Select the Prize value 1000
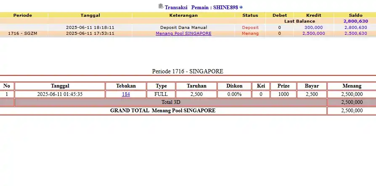Viewport: 376px width, 186px height. tap(283, 94)
